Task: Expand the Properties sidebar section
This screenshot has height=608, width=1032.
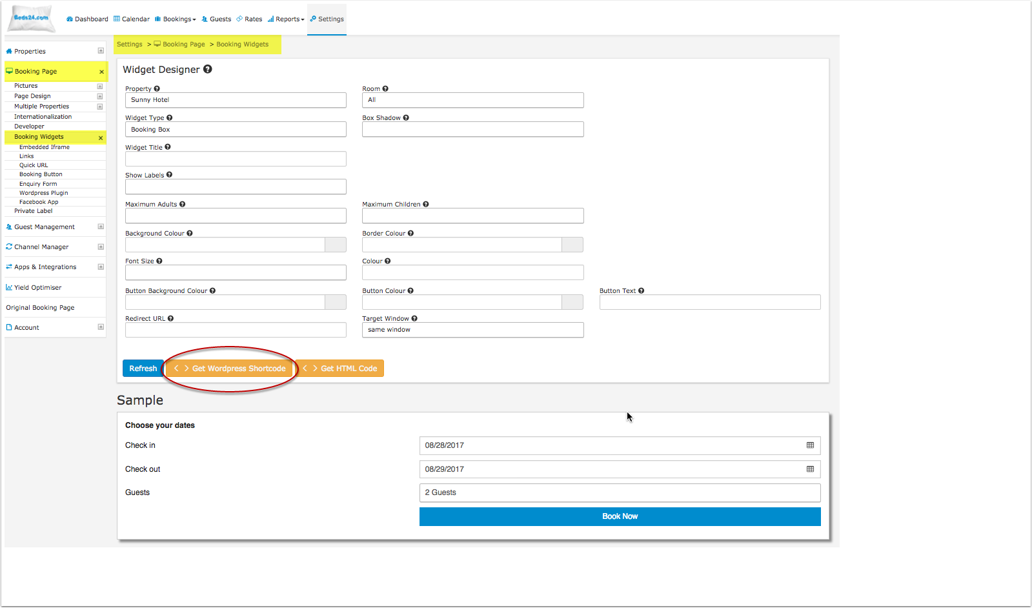Action: tap(101, 51)
